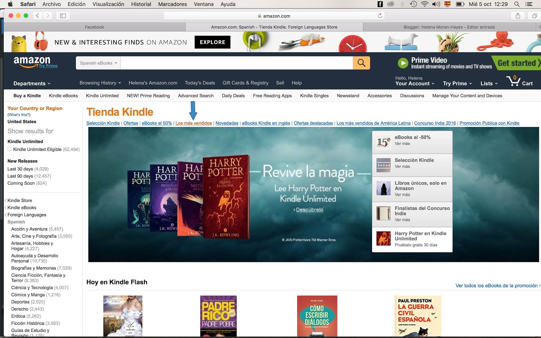Go back to Kindle Store category
This screenshot has height=338, width=541.
tap(20, 200)
